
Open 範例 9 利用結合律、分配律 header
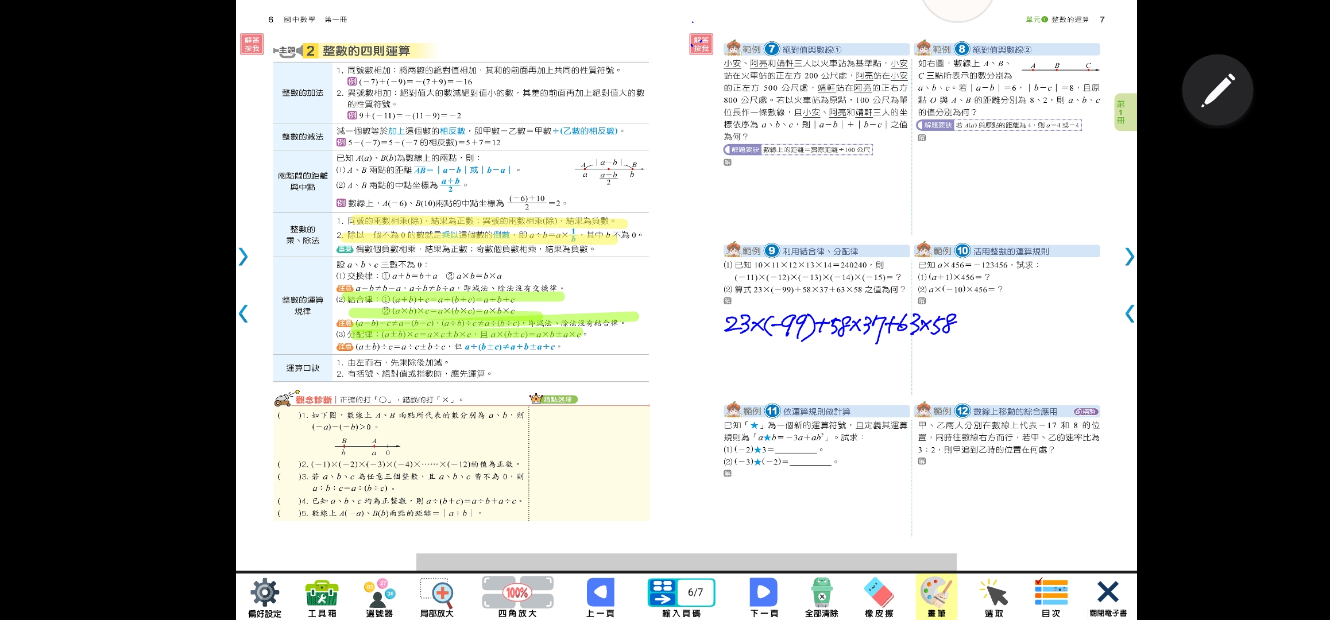coord(817,251)
